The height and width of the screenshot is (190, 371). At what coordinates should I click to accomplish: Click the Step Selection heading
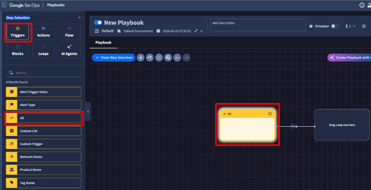18,18
